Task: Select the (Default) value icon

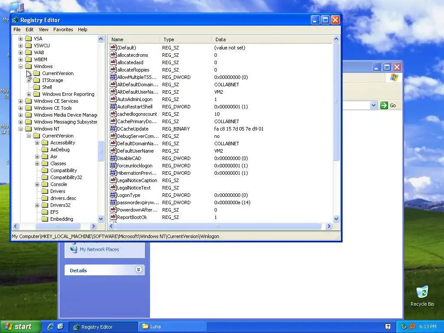Action: click(113, 48)
